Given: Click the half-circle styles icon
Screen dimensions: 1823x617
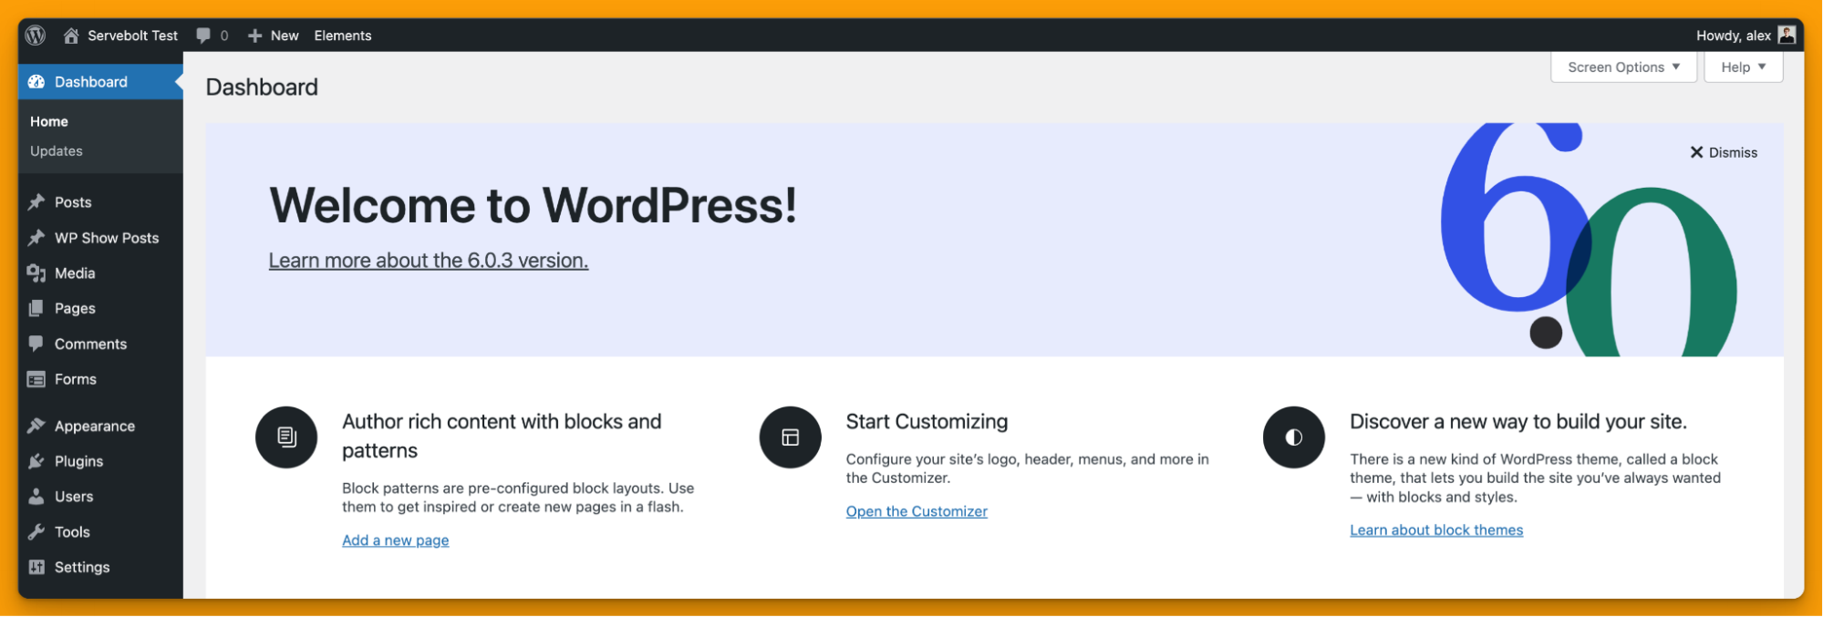Looking at the screenshot, I should [x=1294, y=437].
